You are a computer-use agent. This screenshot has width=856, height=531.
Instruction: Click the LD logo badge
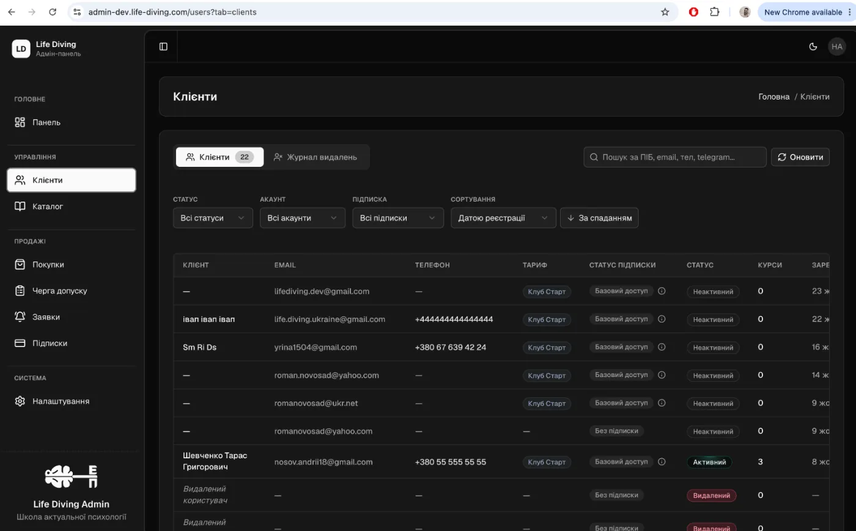[21, 49]
